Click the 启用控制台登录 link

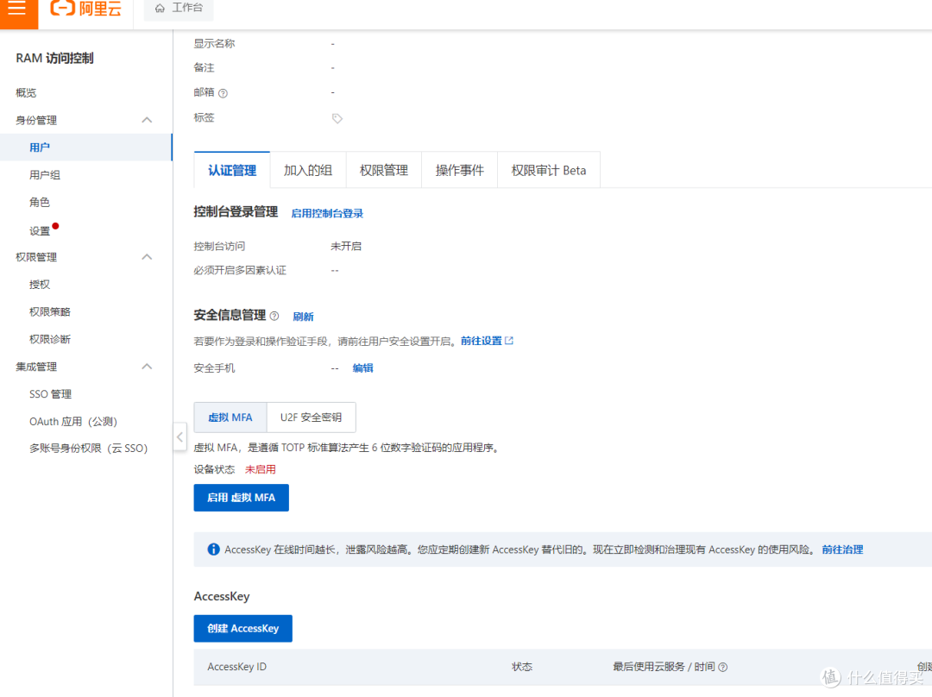(327, 213)
